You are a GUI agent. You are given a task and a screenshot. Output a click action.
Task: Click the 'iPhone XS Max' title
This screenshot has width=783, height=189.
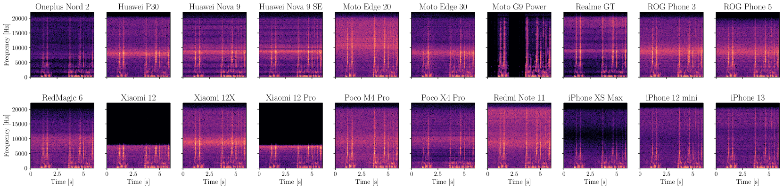pyautogui.click(x=595, y=98)
